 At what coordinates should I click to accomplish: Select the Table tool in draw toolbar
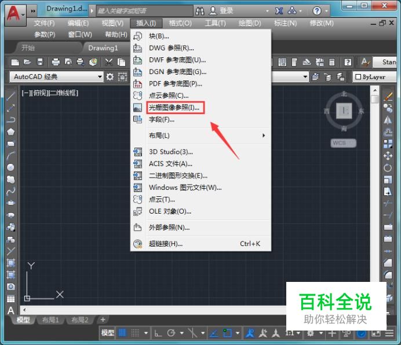coord(10,299)
